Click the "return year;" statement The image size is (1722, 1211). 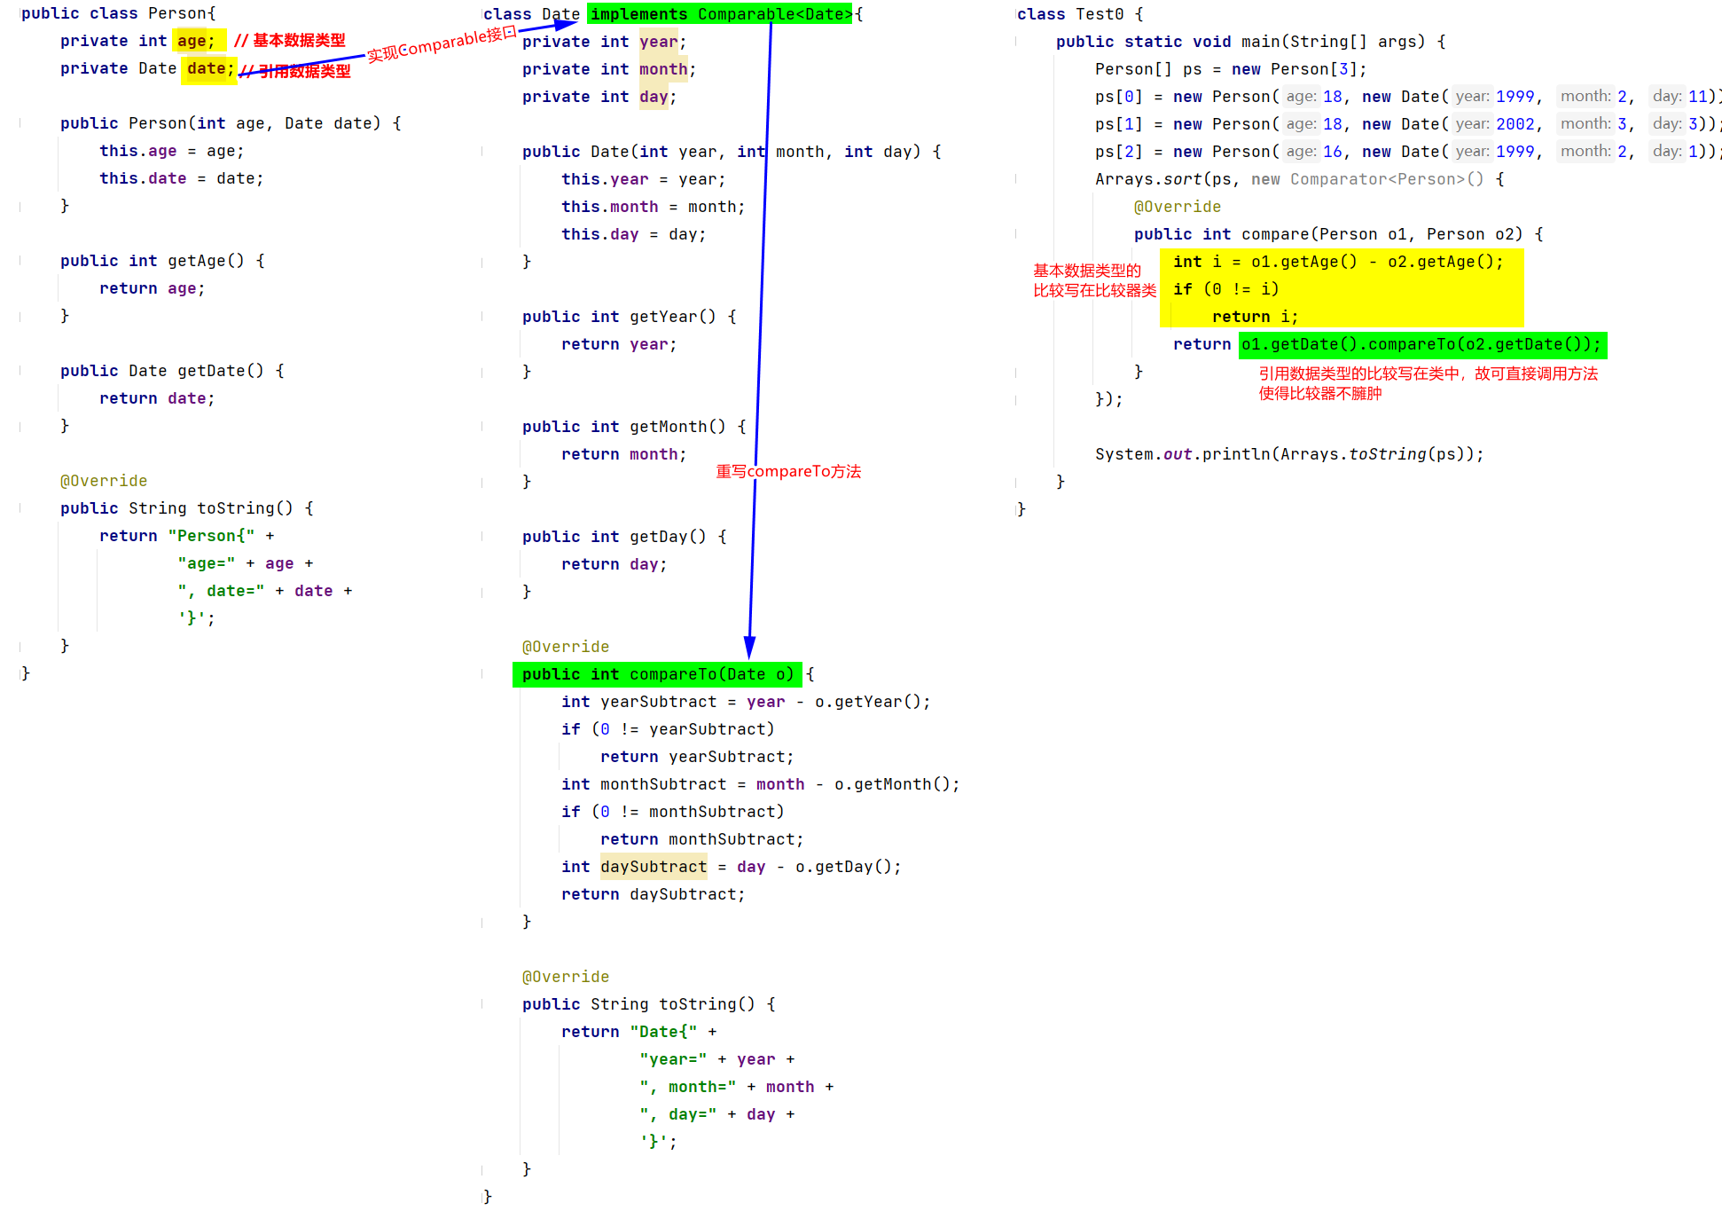click(619, 344)
